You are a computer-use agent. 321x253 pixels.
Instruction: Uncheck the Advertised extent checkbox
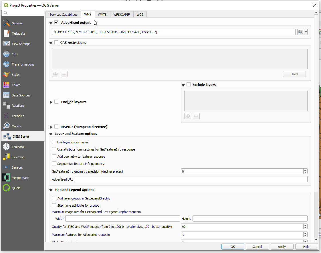(x=56, y=23)
